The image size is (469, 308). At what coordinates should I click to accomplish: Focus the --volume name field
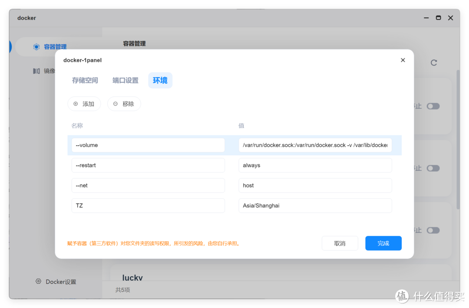pyautogui.click(x=148, y=145)
